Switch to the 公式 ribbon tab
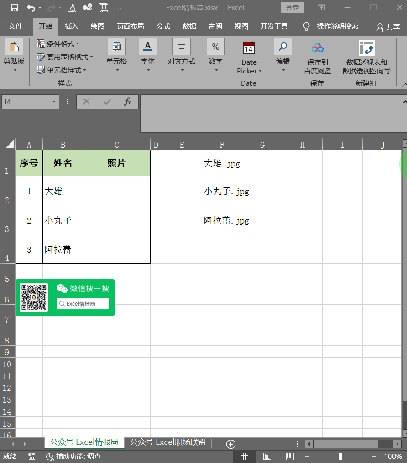The image size is (407, 463). tap(163, 26)
